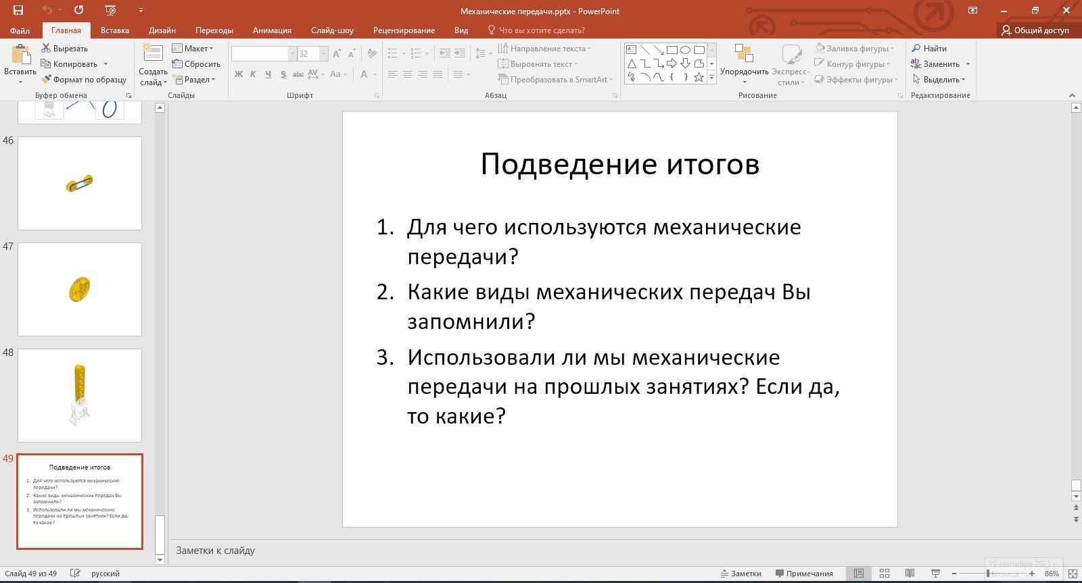Viewport: 1082px width, 583px height.
Task: Click Format Painter (Формат по образцу)
Action: 84,80
